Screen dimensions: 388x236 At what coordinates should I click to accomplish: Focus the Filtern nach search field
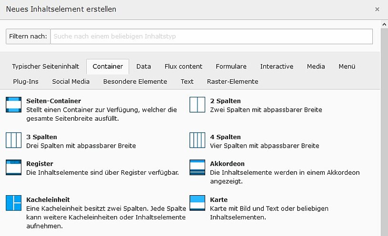(211, 37)
